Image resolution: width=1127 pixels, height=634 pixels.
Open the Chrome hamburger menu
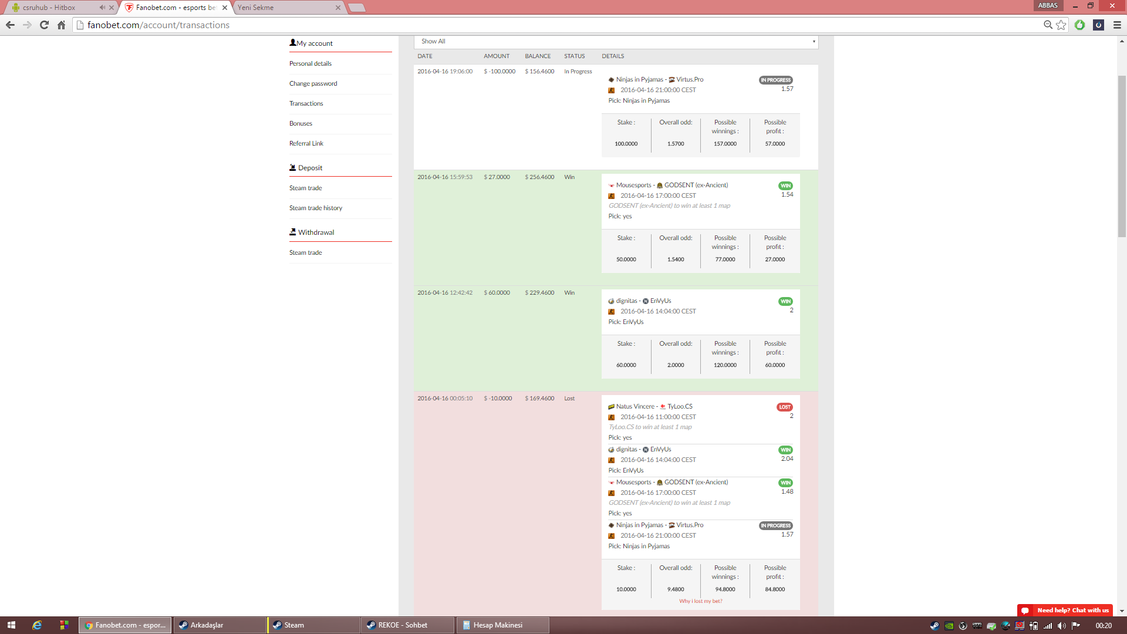pos(1117,25)
